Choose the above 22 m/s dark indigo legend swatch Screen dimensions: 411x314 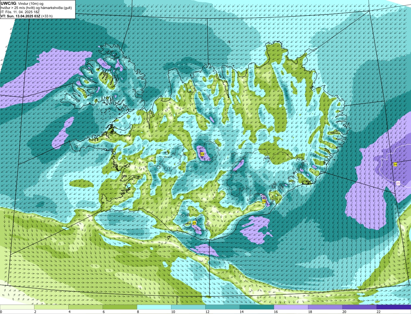click(x=394, y=307)
